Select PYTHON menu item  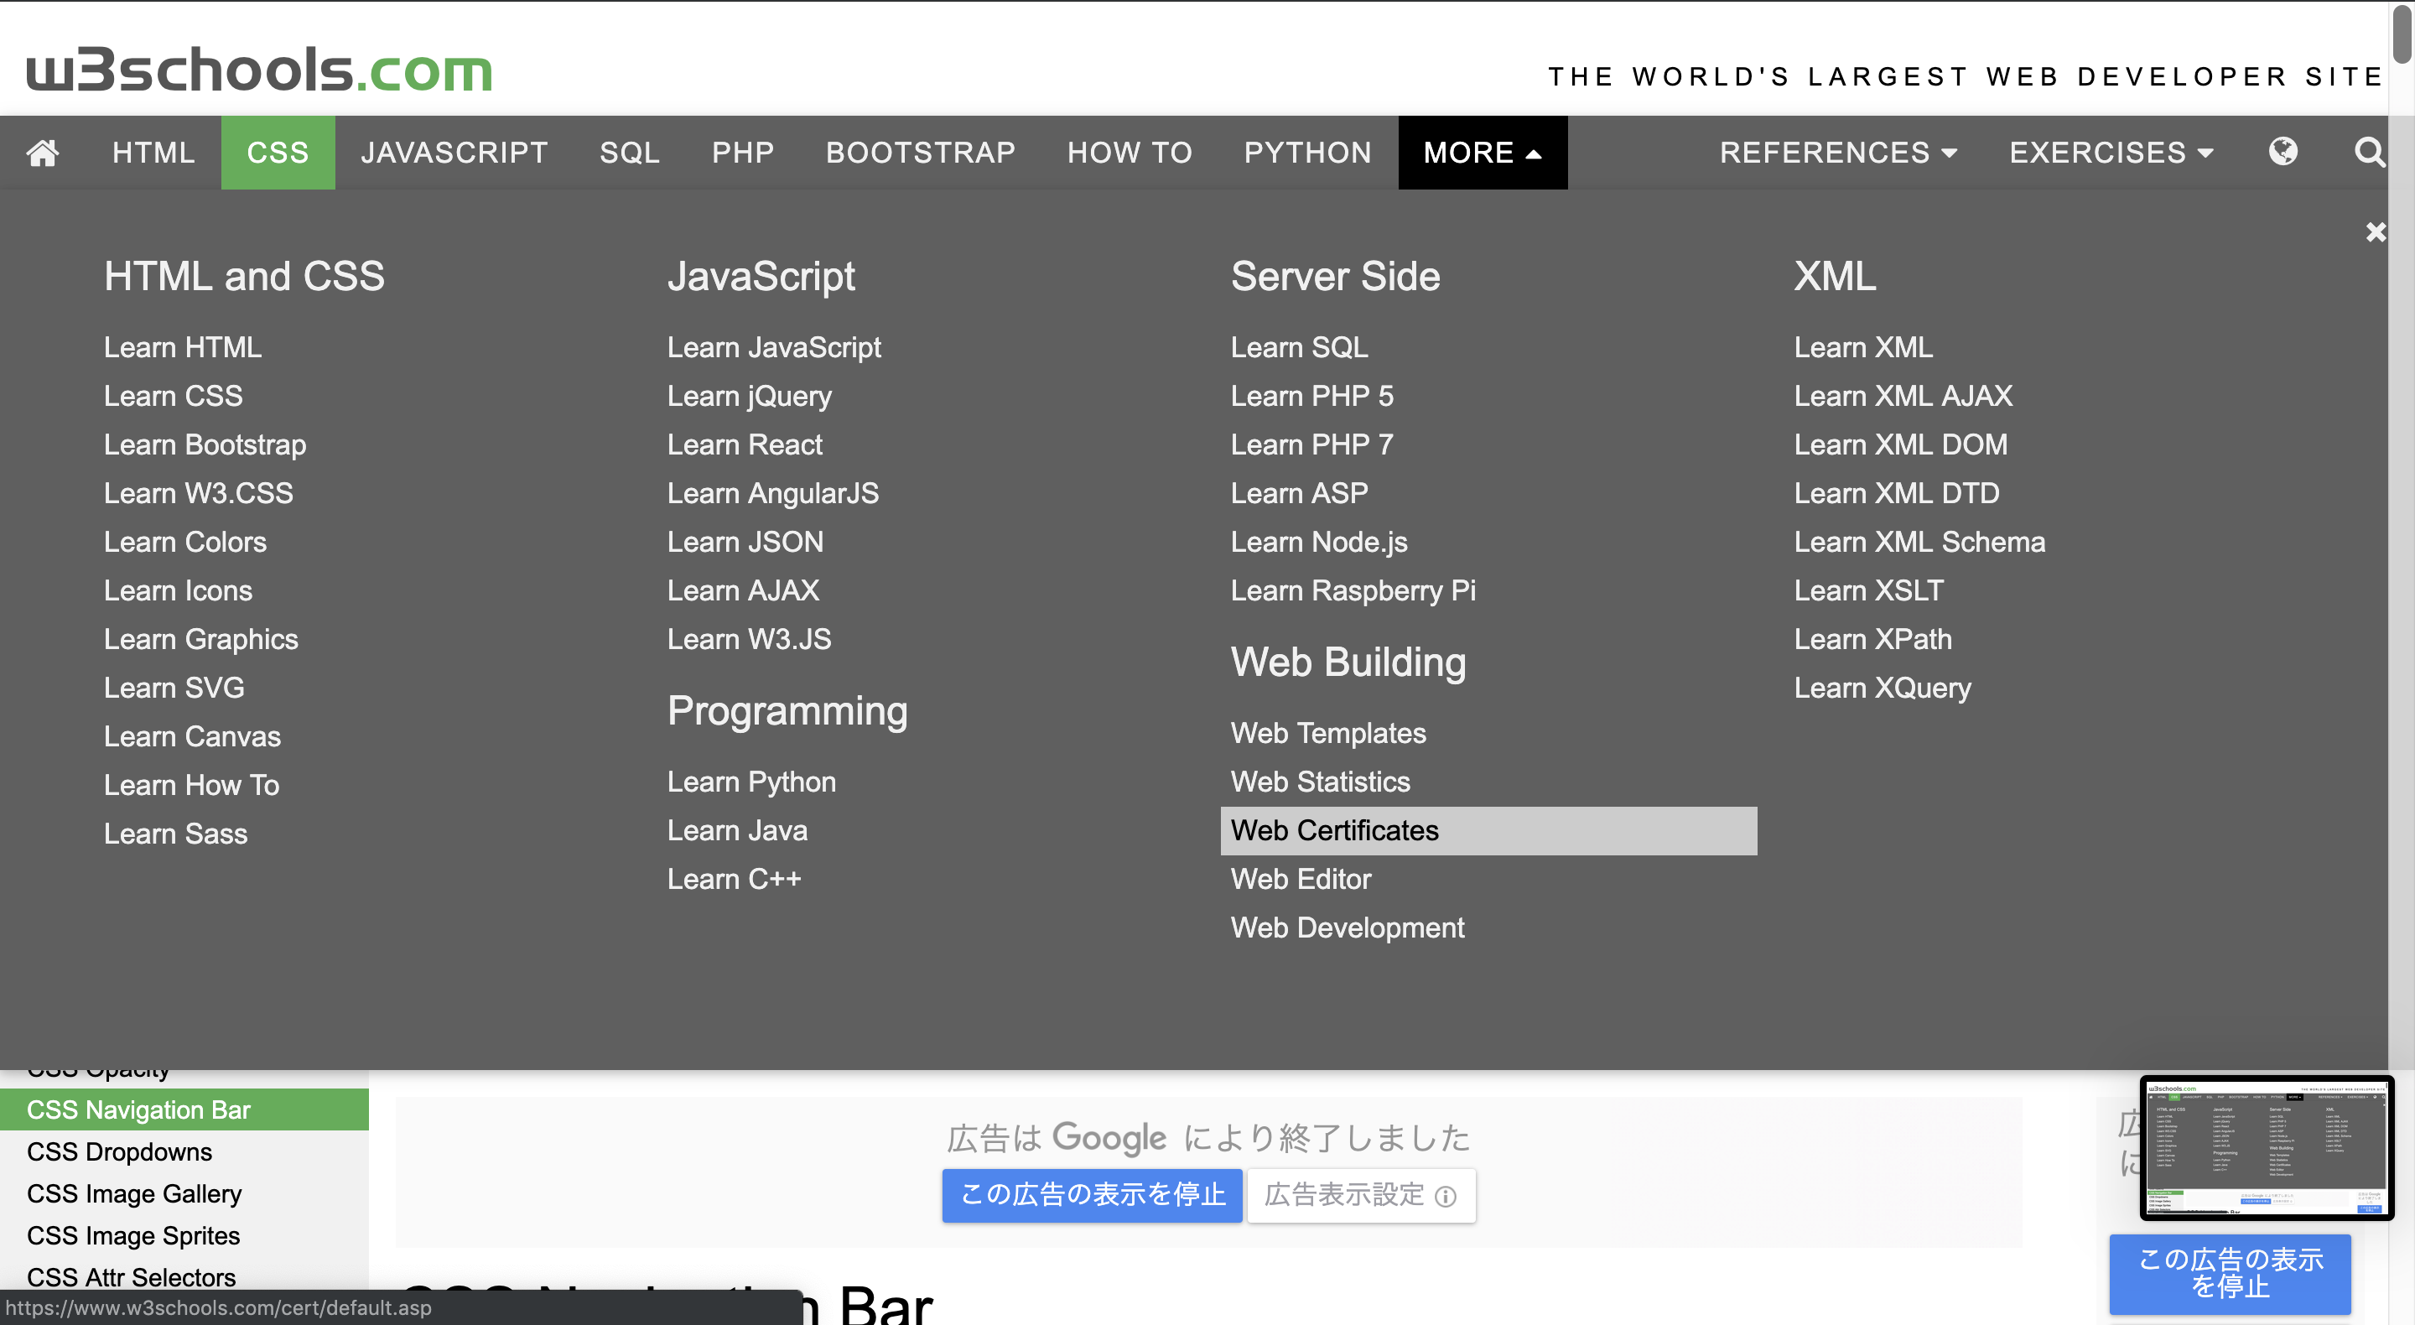1305,152
